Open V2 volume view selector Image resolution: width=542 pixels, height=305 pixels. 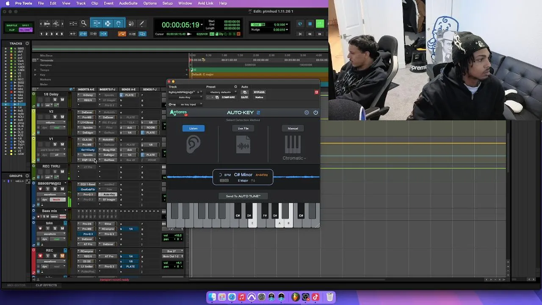(x=51, y=122)
